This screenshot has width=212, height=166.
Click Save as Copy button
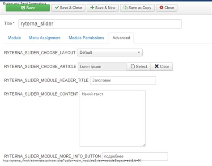tap(137, 8)
